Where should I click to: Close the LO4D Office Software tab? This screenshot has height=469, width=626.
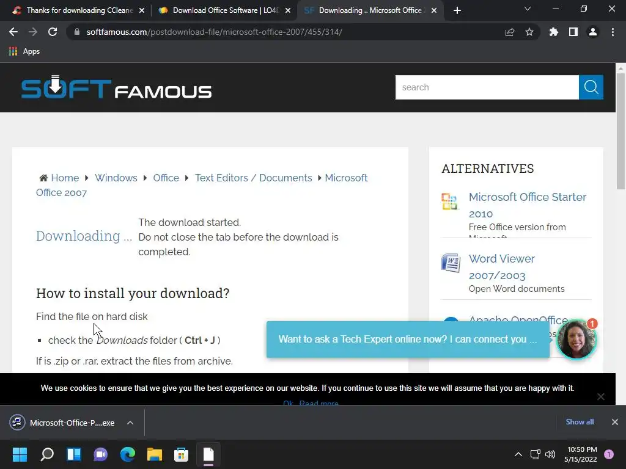(288, 11)
